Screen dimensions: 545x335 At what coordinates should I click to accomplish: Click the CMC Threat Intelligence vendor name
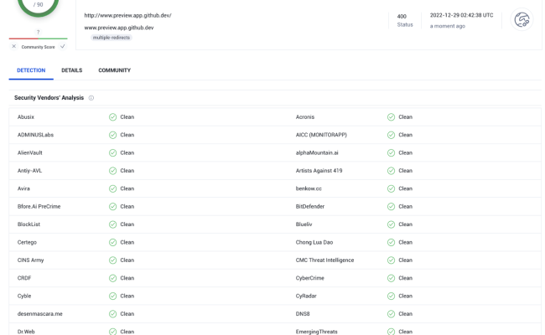(324, 260)
